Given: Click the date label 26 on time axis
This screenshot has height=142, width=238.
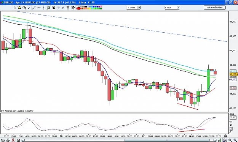Looking at the screenshot, I should 61,136.
